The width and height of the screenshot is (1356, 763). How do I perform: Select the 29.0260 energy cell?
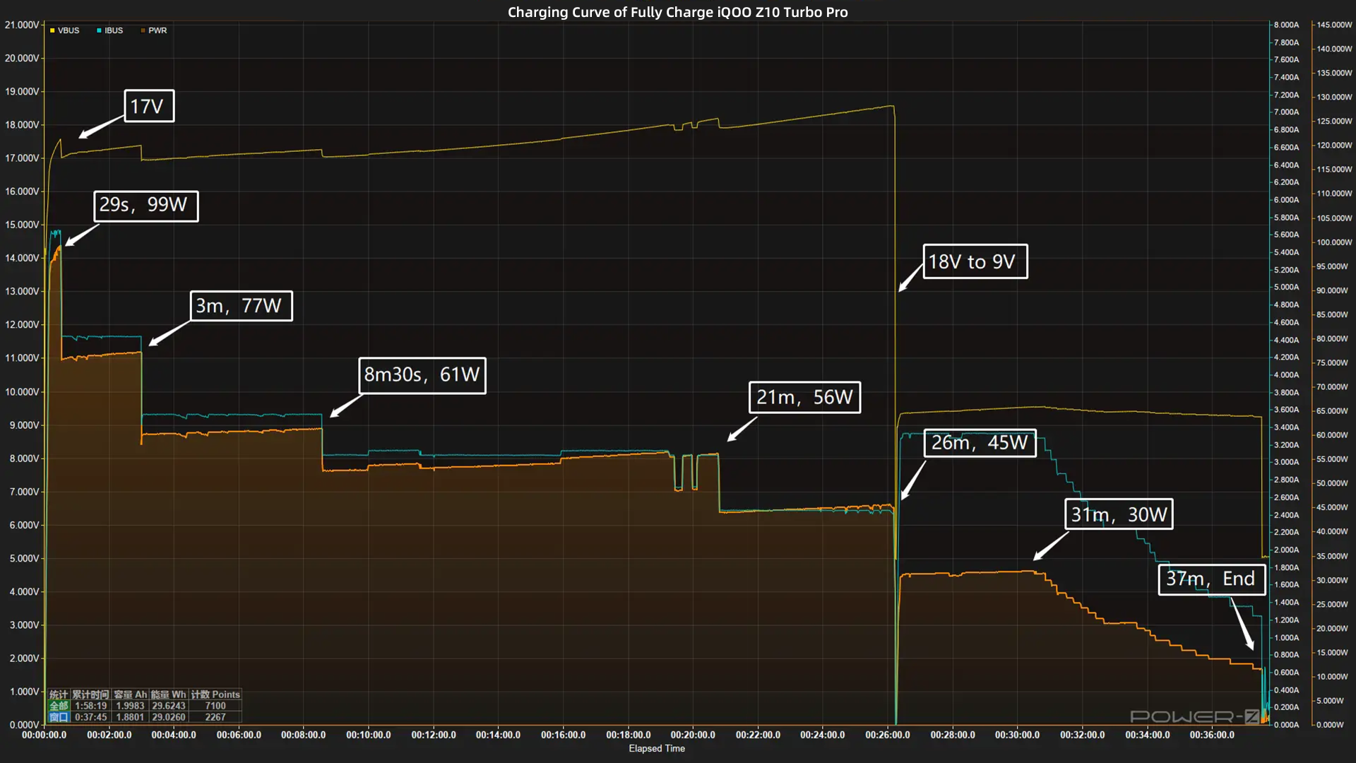(x=169, y=717)
